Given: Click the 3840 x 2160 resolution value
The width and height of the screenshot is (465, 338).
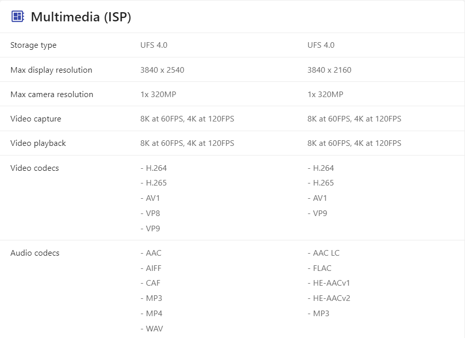Looking at the screenshot, I should [329, 70].
